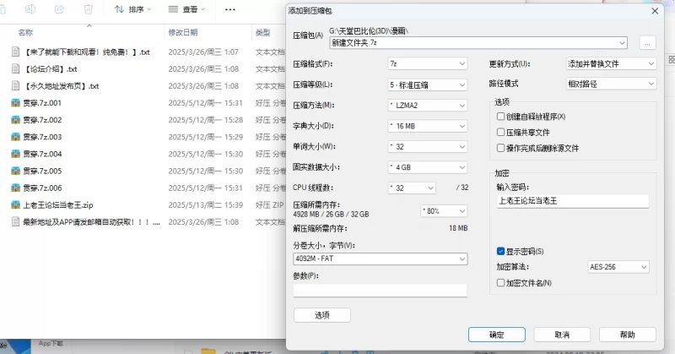Open 单词大小 dropdown showing 32

428,147
